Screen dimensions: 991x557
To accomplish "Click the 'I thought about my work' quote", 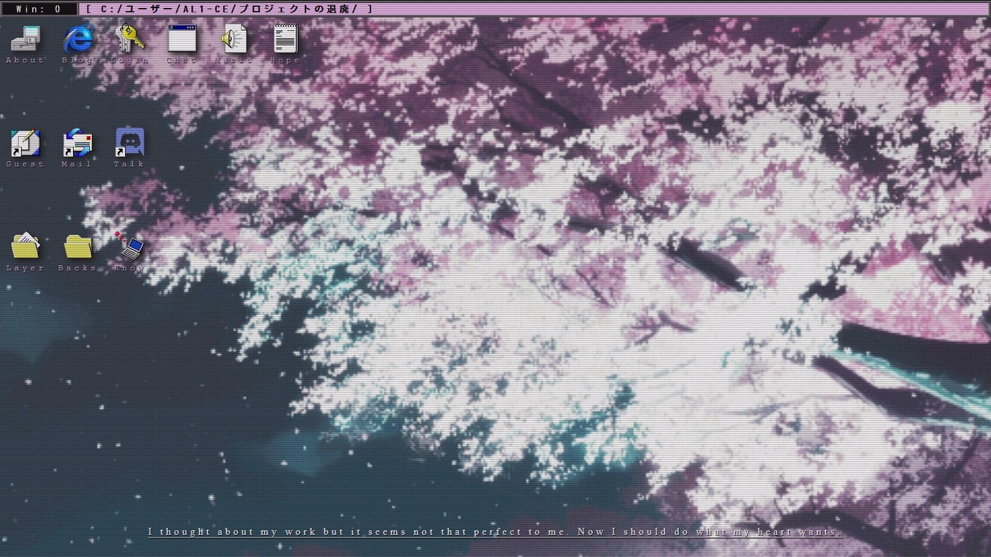I will (495, 532).
